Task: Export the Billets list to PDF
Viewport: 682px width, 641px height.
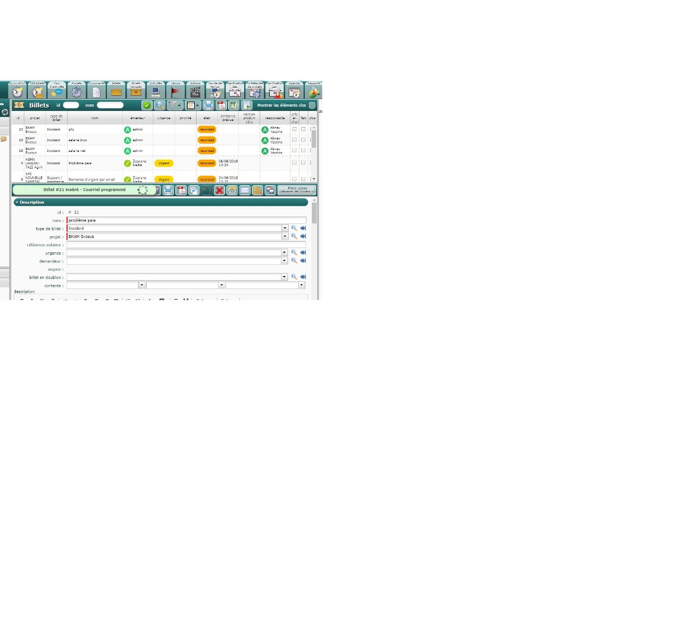Action: pyautogui.click(x=222, y=105)
